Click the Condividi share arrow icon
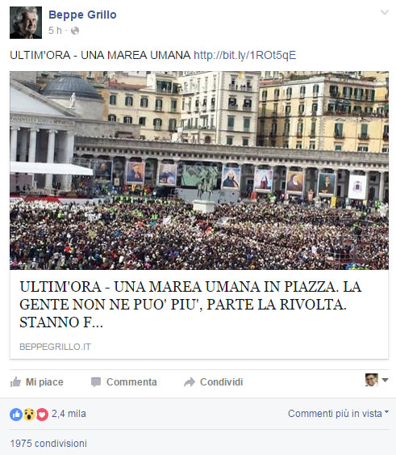 (x=190, y=382)
